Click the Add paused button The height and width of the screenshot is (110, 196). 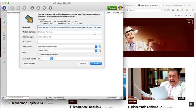pyautogui.click(x=29, y=63)
